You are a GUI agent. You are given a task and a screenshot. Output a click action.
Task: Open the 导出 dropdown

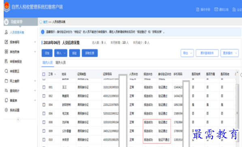pyautogui.click(x=187, y=53)
